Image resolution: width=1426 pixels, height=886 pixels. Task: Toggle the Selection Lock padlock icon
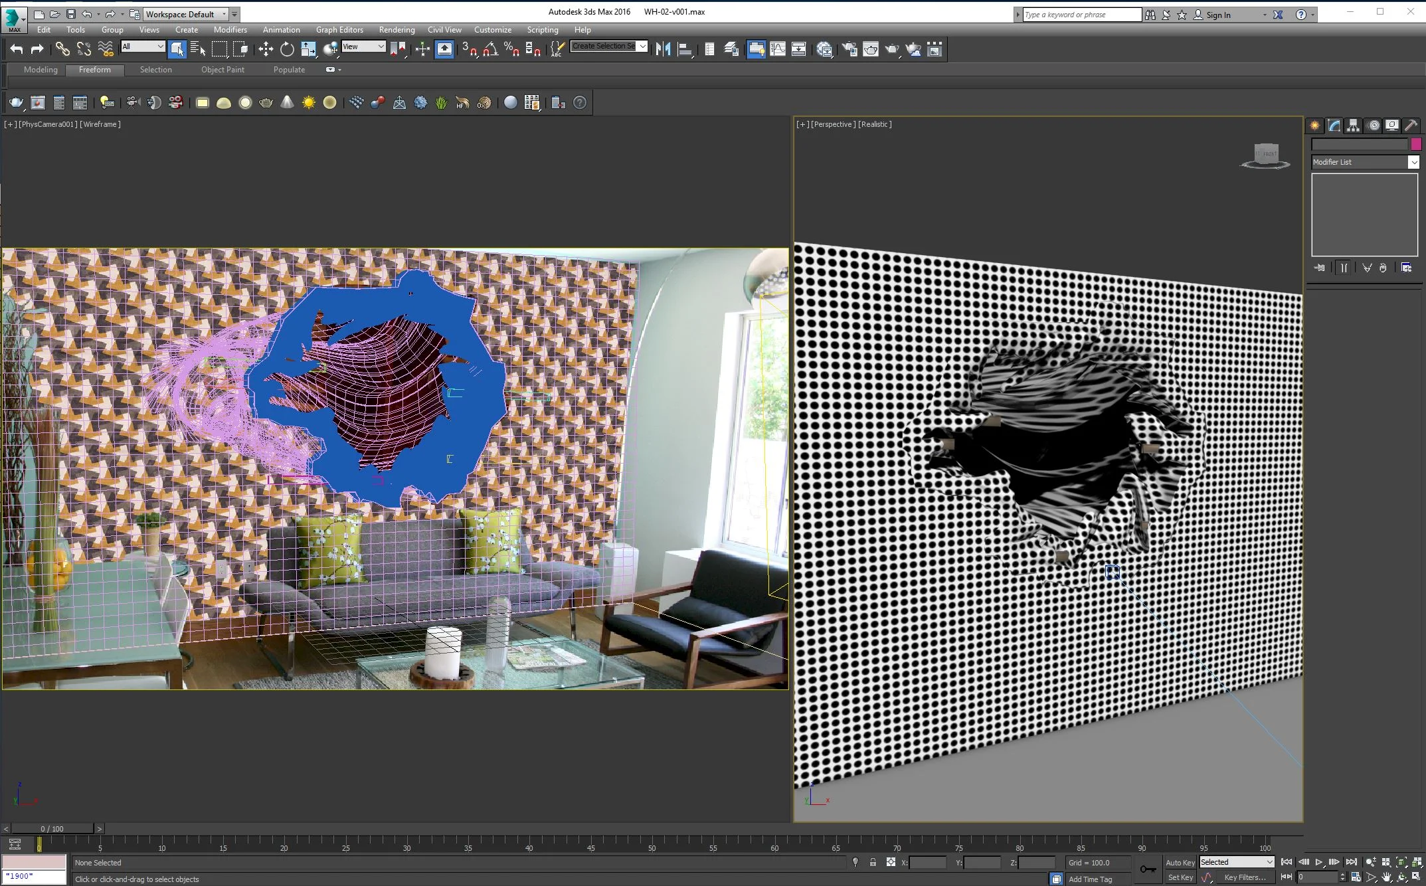pos(873,862)
